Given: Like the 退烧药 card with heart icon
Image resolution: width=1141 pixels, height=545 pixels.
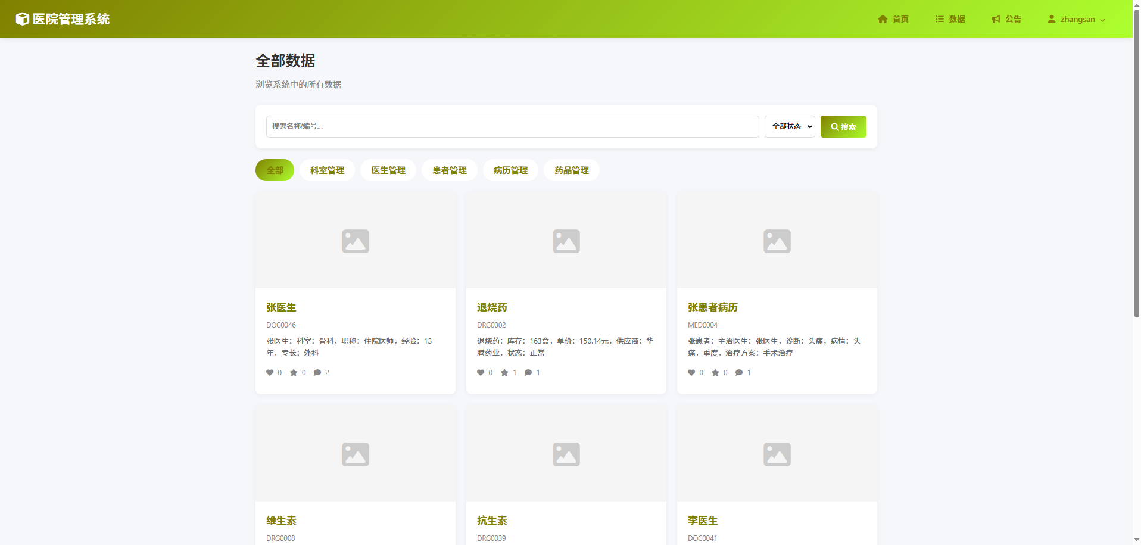Looking at the screenshot, I should click(x=481, y=373).
